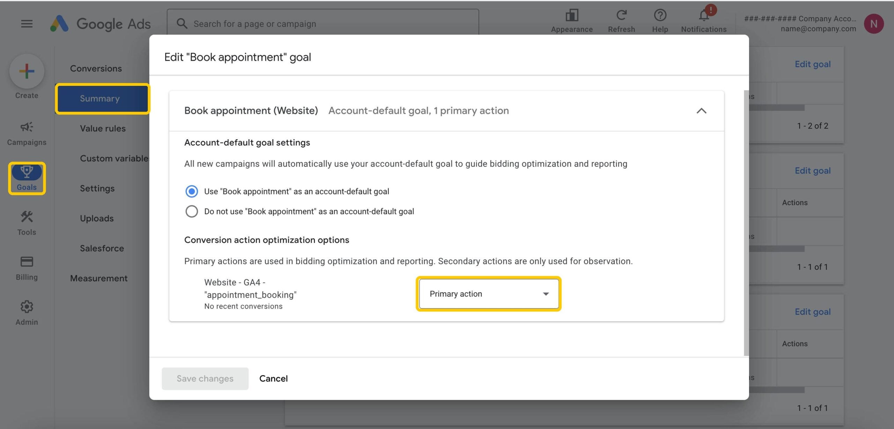Expand the Conversions menu section
Image resolution: width=894 pixels, height=429 pixels.
[96, 68]
